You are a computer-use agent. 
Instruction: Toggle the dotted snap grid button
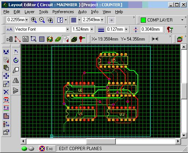click(111, 20)
